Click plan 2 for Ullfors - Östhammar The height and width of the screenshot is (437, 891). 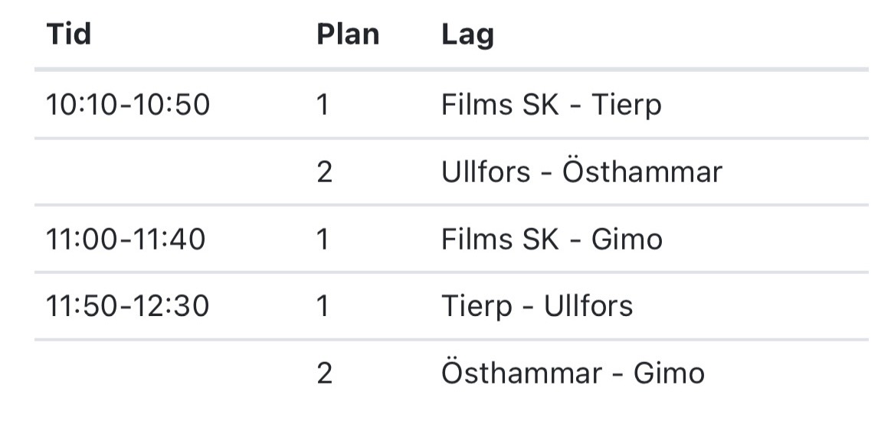click(325, 172)
